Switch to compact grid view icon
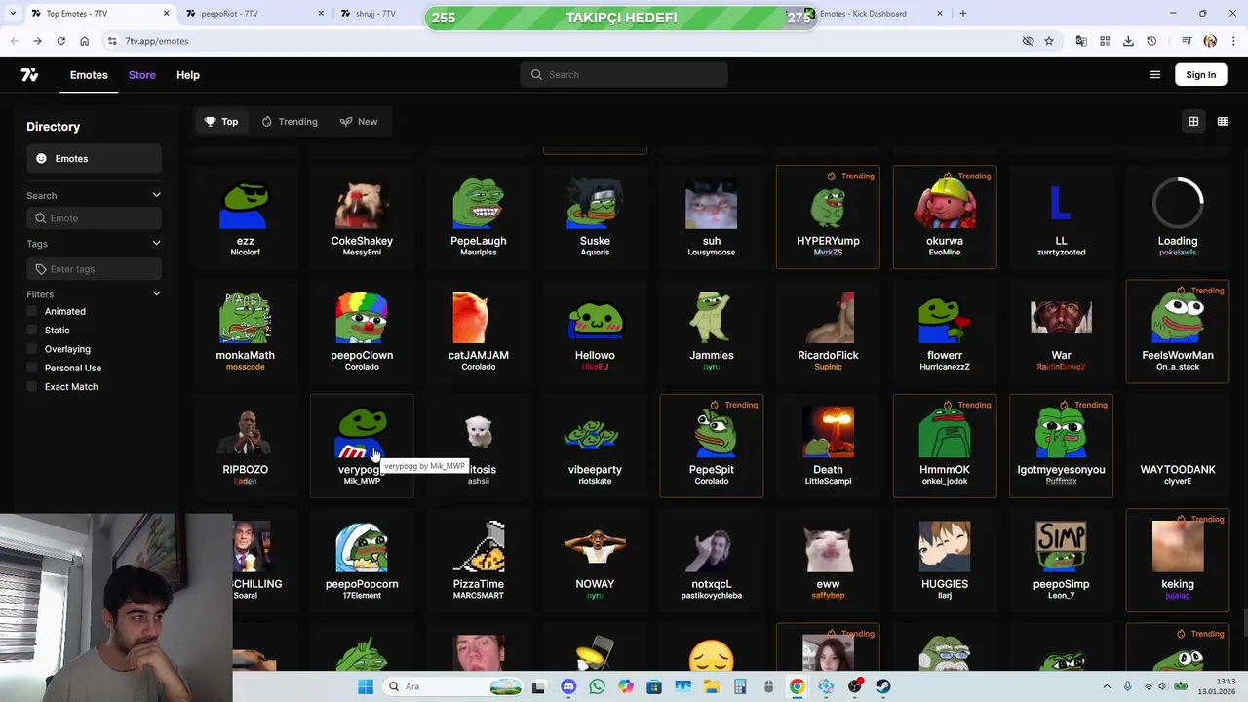The width and height of the screenshot is (1248, 702). click(1223, 122)
